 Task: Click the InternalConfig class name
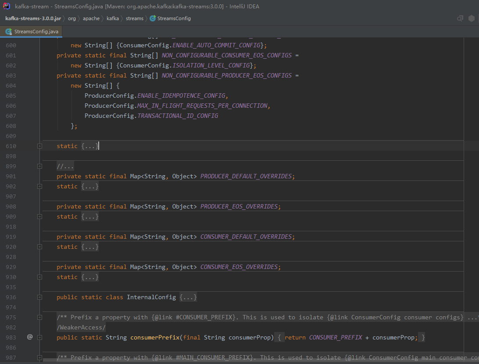pyautogui.click(x=151, y=297)
